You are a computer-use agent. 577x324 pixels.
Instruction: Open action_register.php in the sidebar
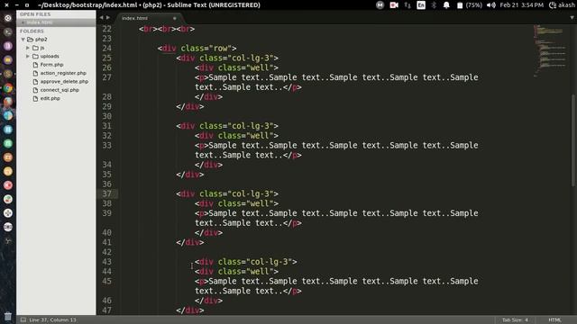[x=63, y=73]
